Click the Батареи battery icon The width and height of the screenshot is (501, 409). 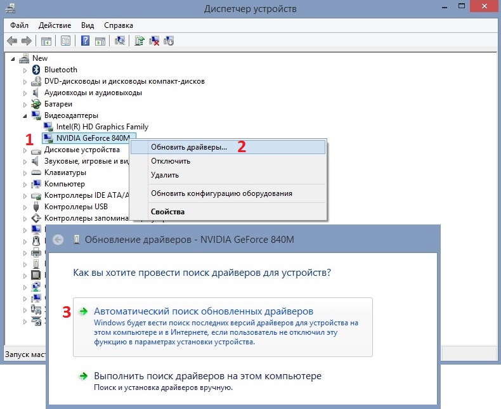pyautogui.click(x=36, y=104)
